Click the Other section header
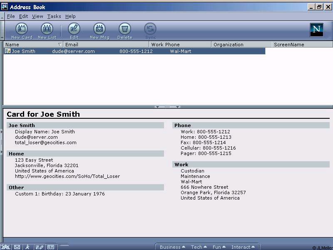Viewport: 333px width, 250px height. point(85,187)
